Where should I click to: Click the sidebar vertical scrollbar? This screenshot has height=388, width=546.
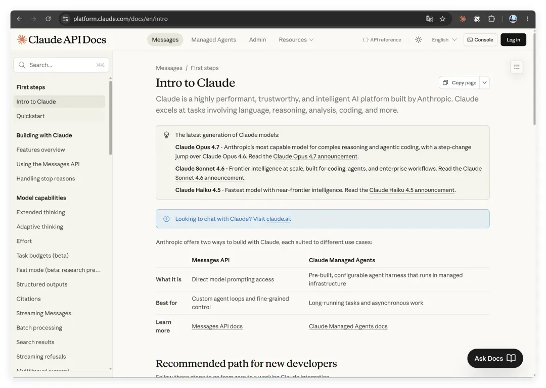pos(110,118)
